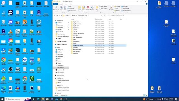Select Network in navigation pane
179x101 pixels.
pos(59,93)
